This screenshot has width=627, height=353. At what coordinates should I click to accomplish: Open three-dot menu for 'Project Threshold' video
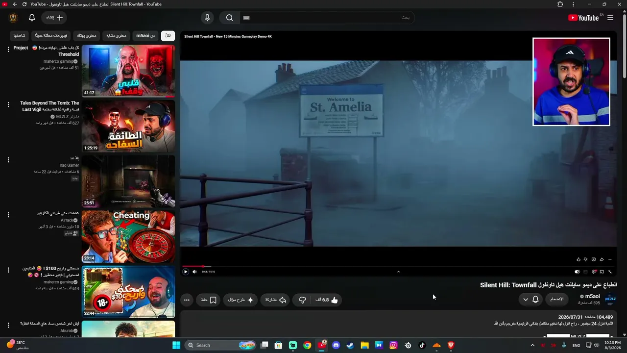pos(8,49)
